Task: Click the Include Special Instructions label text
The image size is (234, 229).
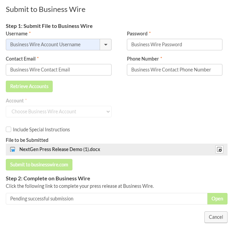Action: coord(41,130)
